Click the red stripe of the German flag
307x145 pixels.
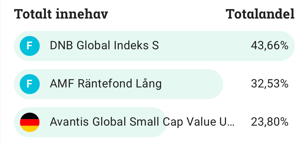[x=30, y=122]
